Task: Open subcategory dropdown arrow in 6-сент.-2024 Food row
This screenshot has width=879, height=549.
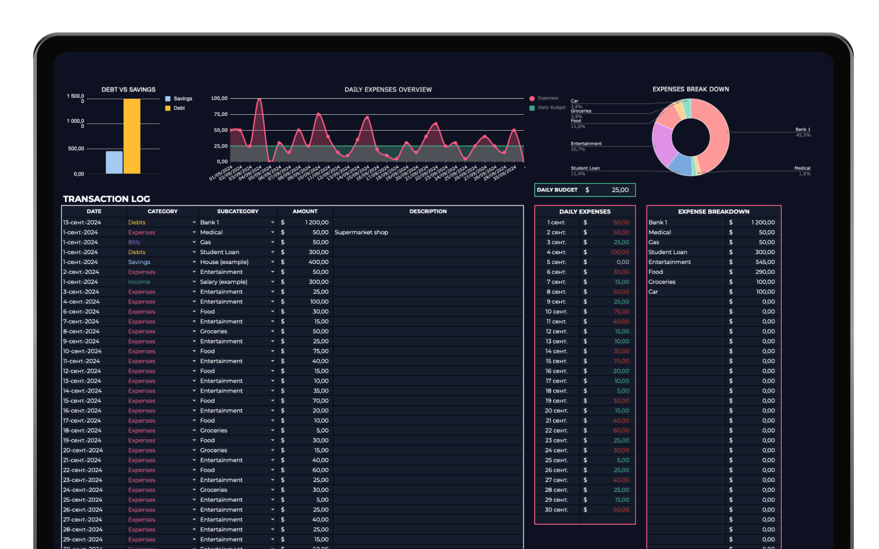Action: 272,311
